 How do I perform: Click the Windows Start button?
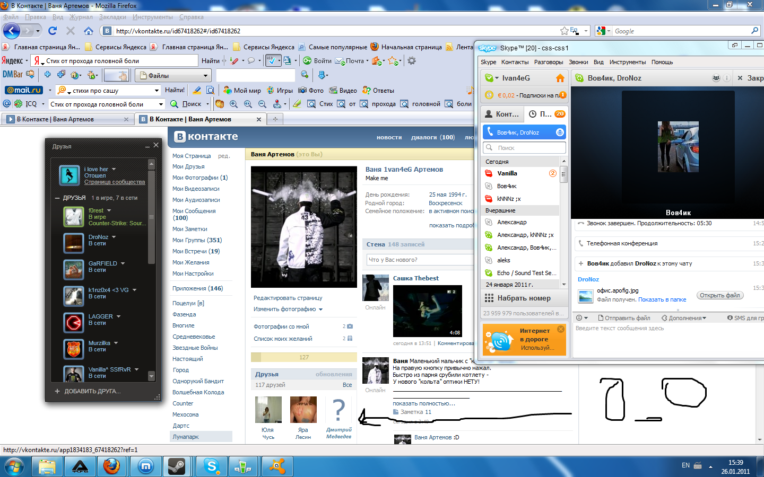14,466
